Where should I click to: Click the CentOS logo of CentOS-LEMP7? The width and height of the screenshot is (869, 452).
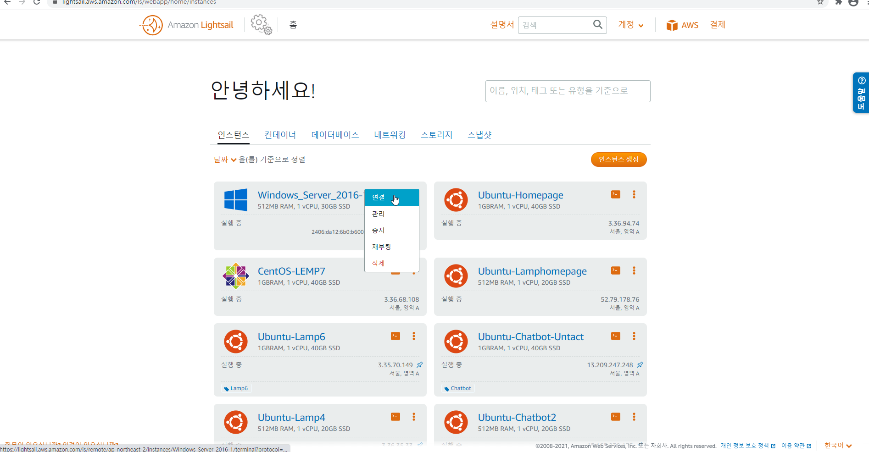click(236, 276)
